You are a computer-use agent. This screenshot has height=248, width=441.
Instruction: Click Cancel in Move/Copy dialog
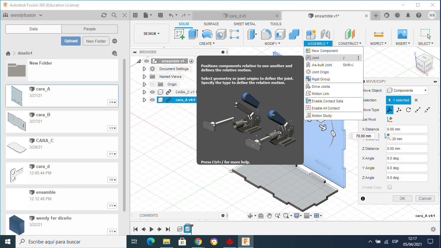pyautogui.click(x=425, y=199)
